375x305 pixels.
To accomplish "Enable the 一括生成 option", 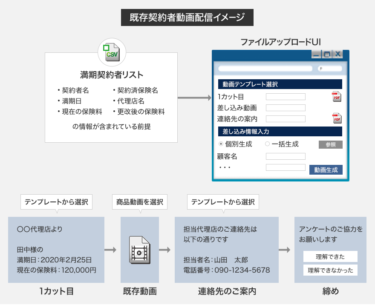I will [x=267, y=144].
